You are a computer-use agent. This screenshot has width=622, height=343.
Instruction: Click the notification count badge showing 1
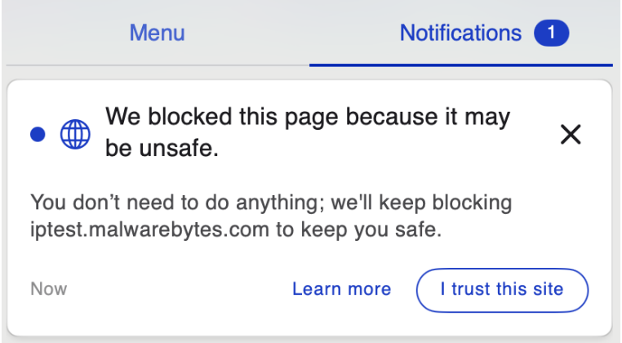coord(551,33)
